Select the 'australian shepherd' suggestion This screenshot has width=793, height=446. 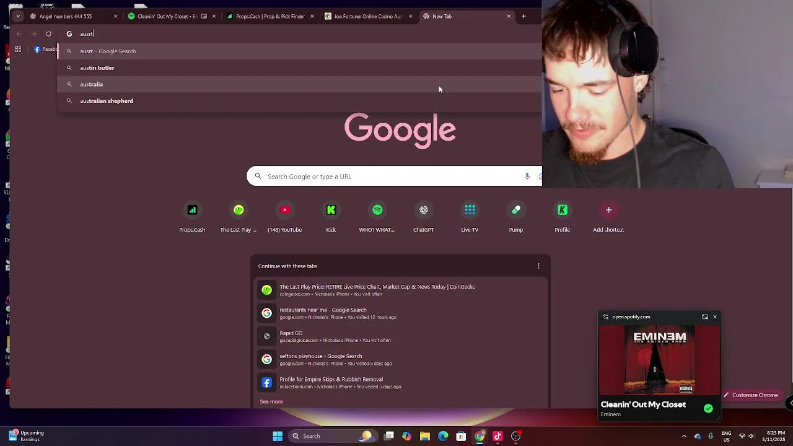[299, 100]
